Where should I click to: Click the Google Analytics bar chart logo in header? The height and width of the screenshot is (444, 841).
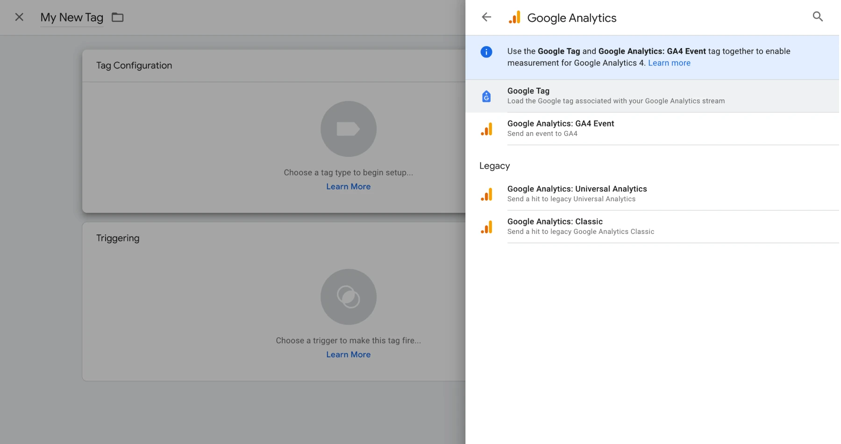tap(514, 17)
